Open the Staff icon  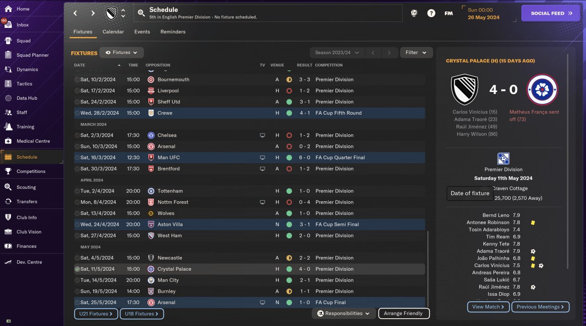click(x=8, y=112)
